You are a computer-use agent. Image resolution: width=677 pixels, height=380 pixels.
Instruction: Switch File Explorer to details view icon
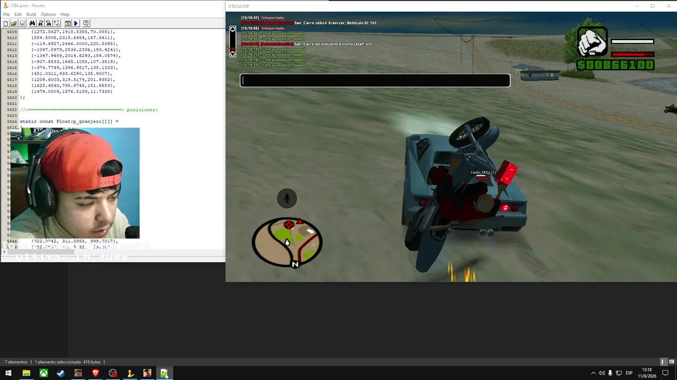pos(663,362)
